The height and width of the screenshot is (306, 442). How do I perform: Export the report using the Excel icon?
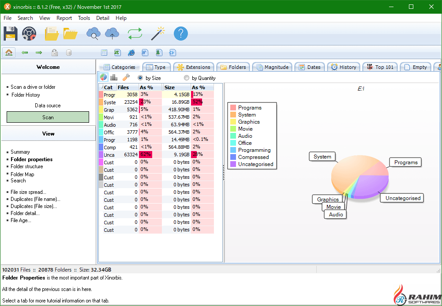click(117, 53)
